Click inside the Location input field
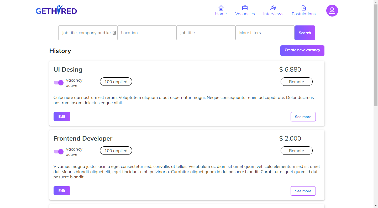 coord(147,33)
